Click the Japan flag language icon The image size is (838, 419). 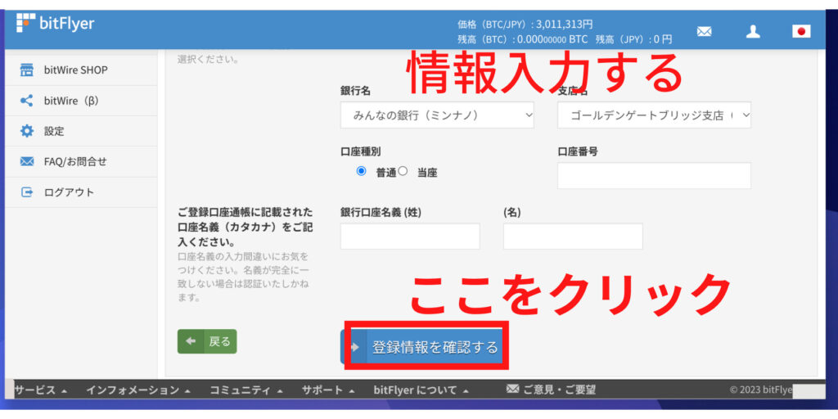801,32
